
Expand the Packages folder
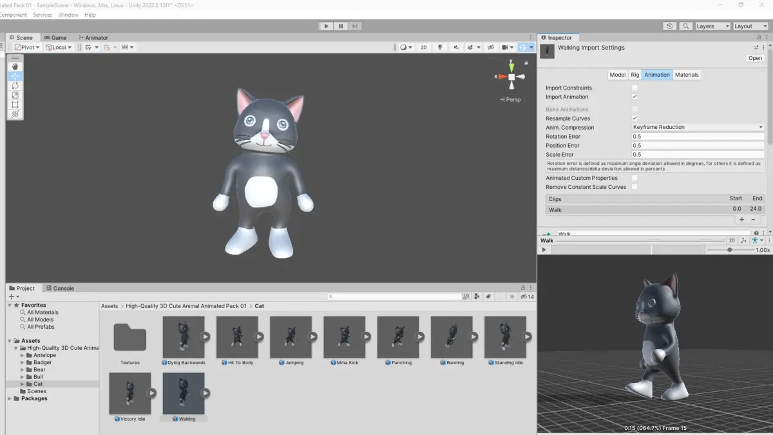[x=9, y=398]
